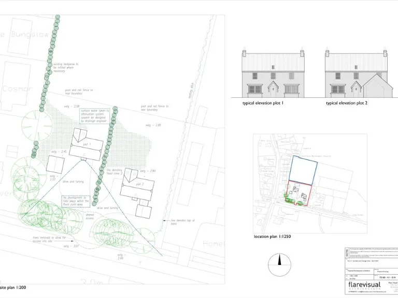Click the red outlined site on location plan

coord(300,193)
